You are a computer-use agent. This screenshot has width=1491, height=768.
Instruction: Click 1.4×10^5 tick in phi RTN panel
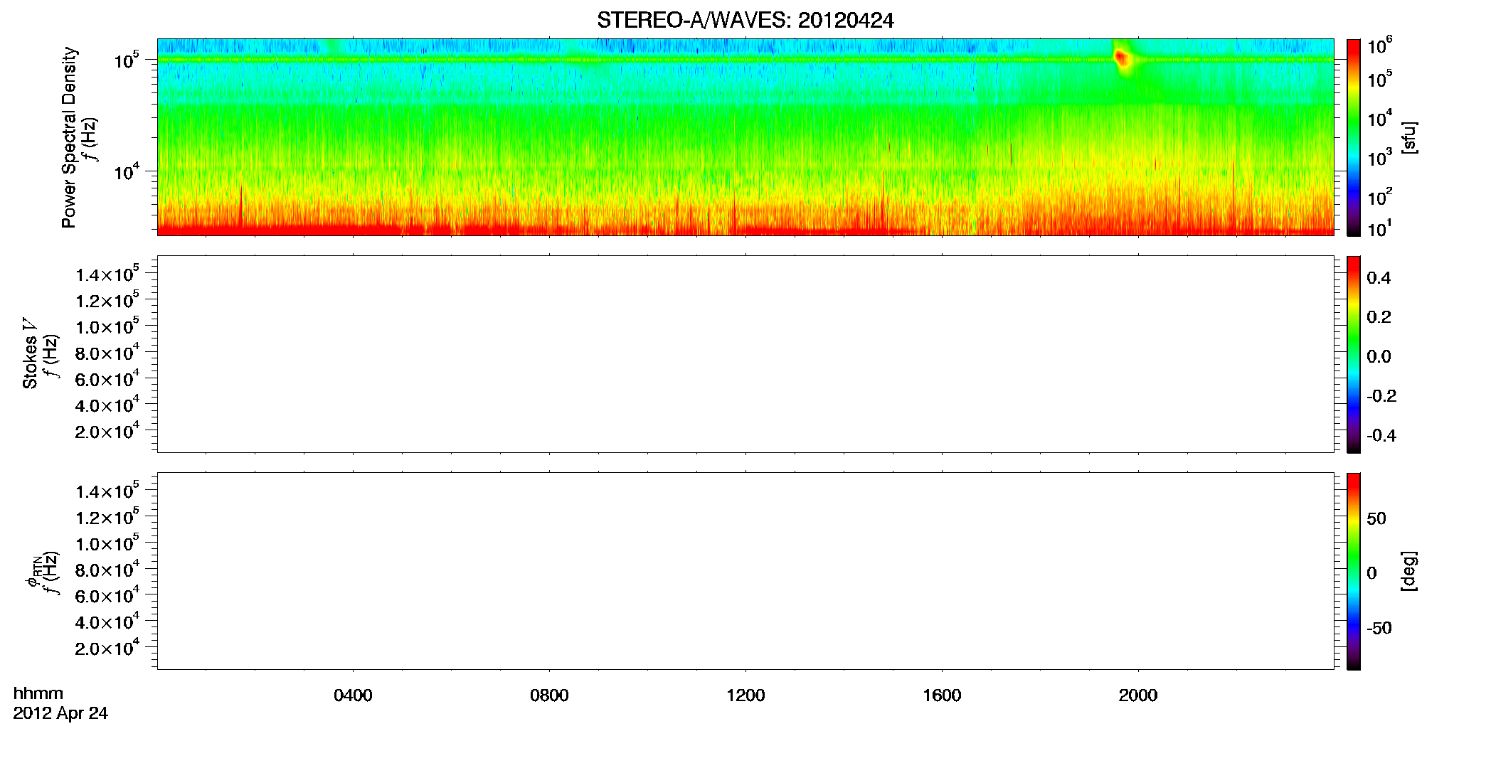click(107, 490)
